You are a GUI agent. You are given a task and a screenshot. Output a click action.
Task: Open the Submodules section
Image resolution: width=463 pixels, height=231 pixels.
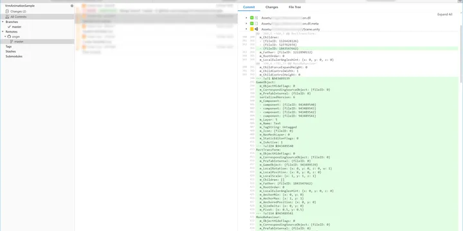[14, 56]
